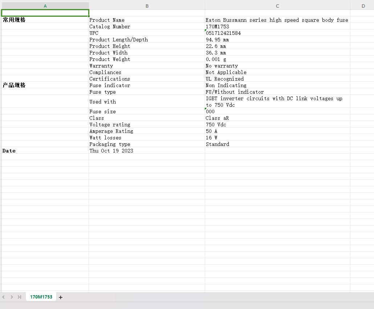Select the 16 W value
This screenshot has width=374, height=309.
277,137
